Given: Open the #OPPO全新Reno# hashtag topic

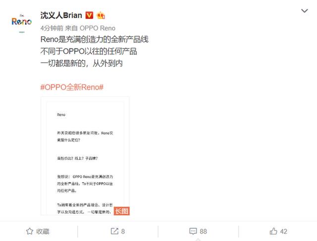Looking at the screenshot, I should click(72, 87).
